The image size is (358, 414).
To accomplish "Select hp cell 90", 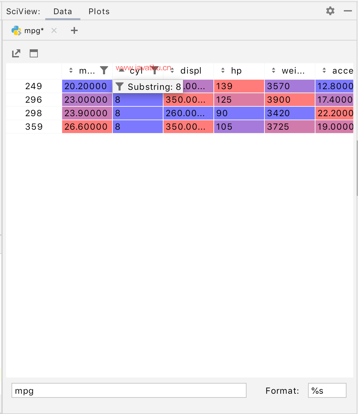I will tap(239, 113).
